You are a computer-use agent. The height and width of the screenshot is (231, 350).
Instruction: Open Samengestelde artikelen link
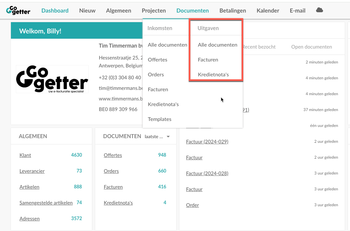pyautogui.click(x=46, y=203)
